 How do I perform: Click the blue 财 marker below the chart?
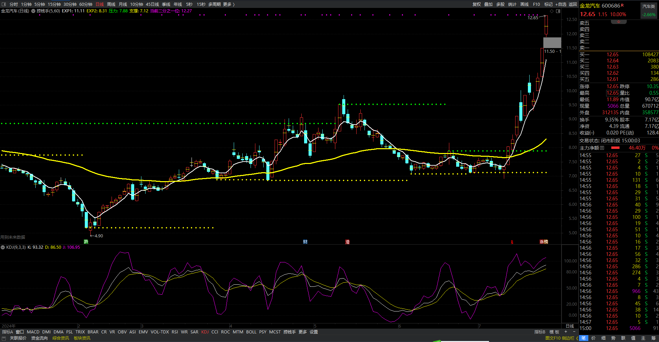(305, 242)
